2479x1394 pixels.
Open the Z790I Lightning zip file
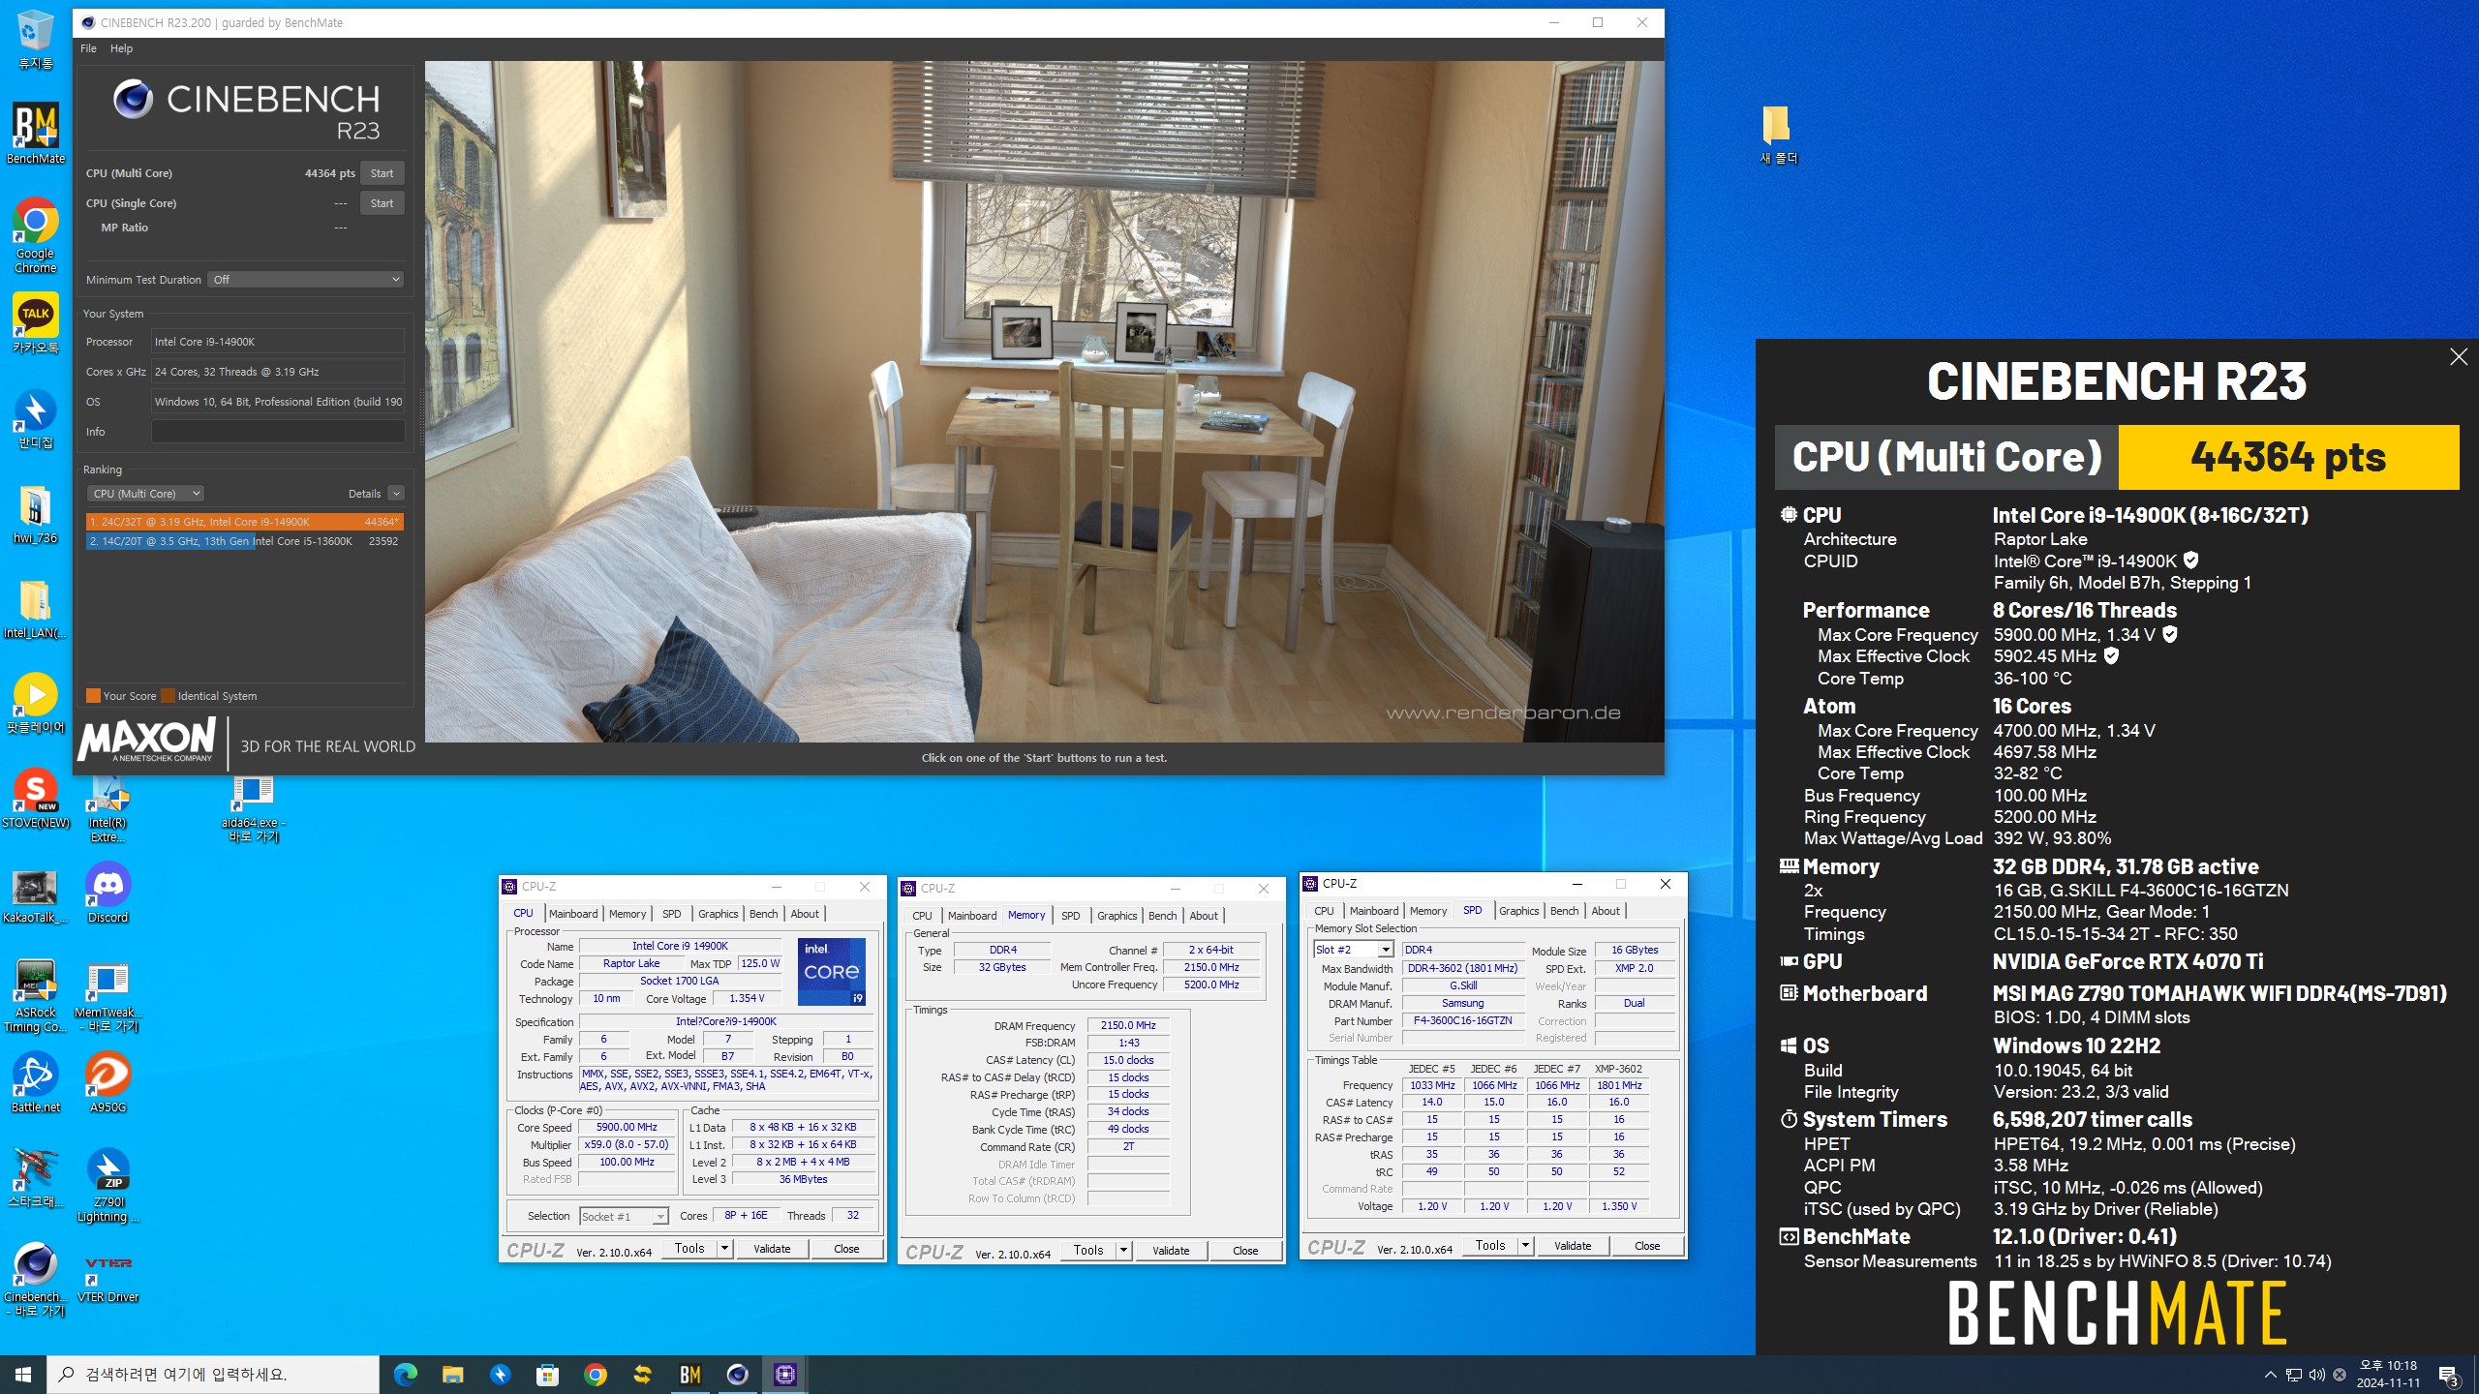(107, 1186)
